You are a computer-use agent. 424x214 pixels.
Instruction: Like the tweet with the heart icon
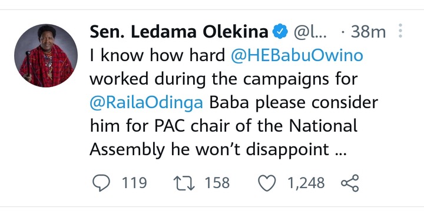(267, 183)
